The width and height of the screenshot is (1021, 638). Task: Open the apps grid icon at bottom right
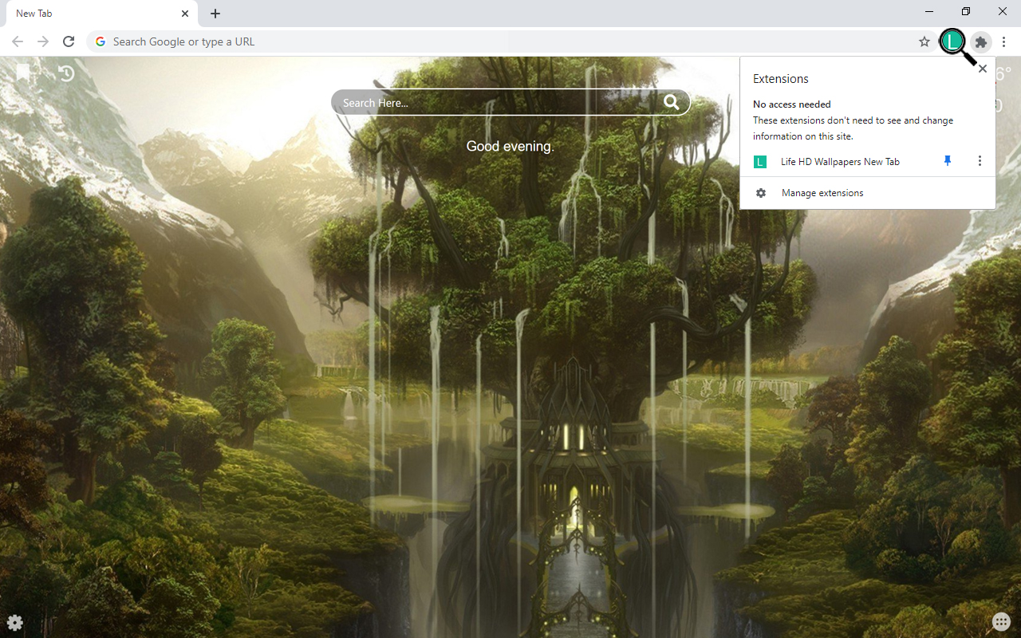pyautogui.click(x=1002, y=622)
